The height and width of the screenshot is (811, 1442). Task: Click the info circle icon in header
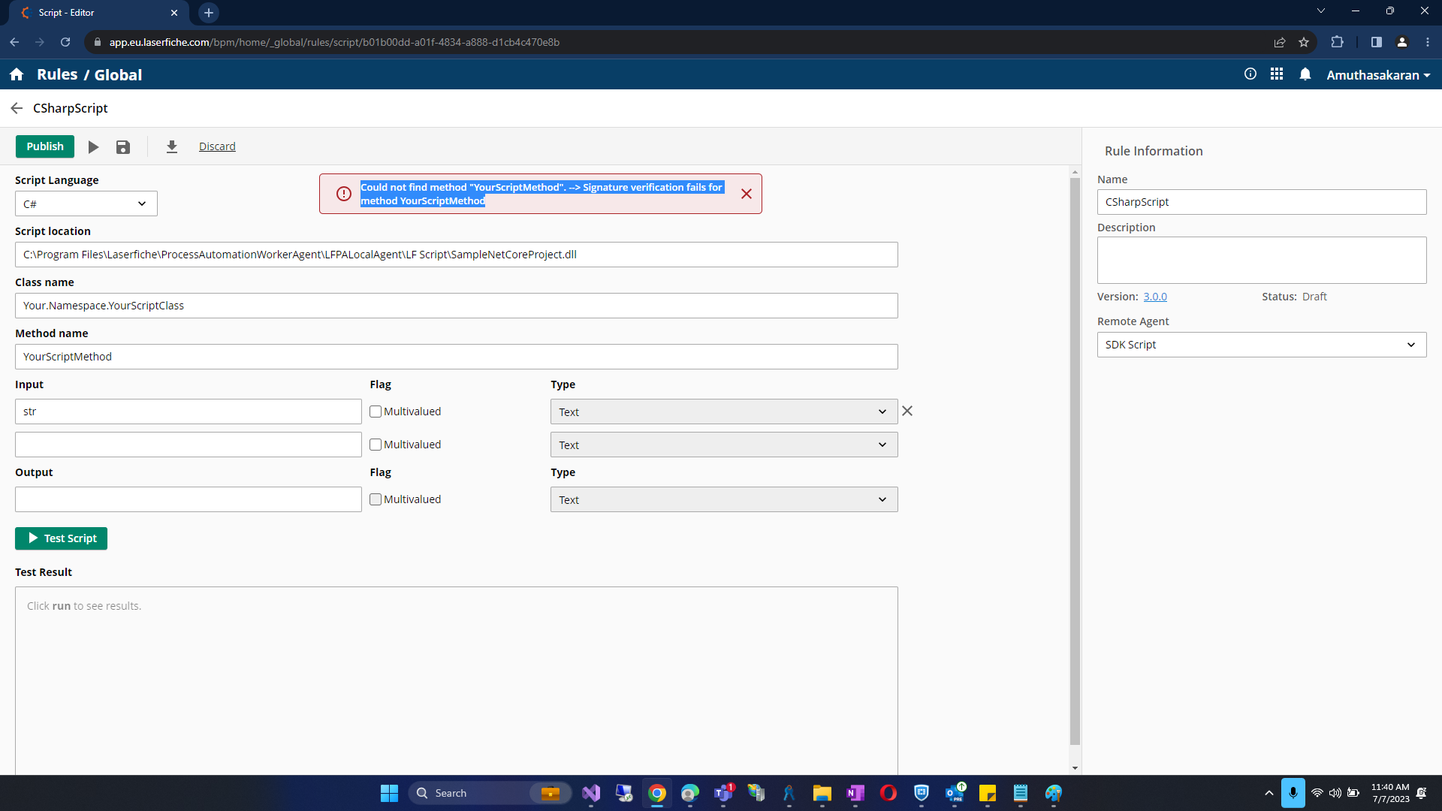tap(1250, 74)
